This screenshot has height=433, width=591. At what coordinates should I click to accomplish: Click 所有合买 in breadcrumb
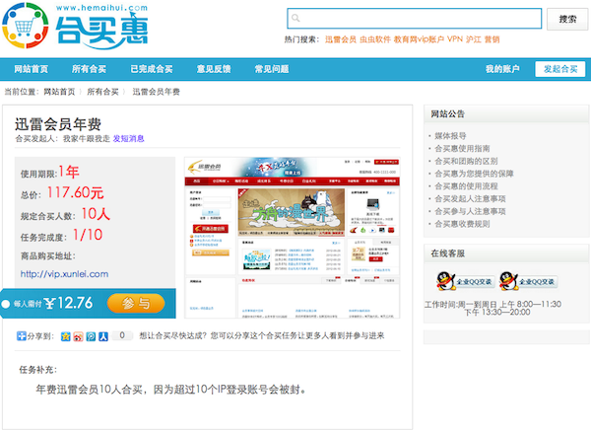pos(102,92)
